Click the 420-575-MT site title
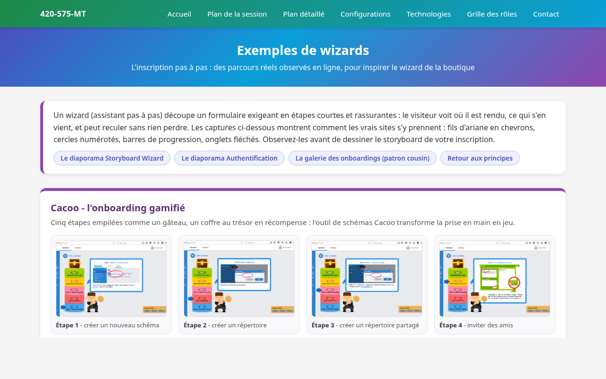Viewport: 606px width, 379px height. coord(63,14)
